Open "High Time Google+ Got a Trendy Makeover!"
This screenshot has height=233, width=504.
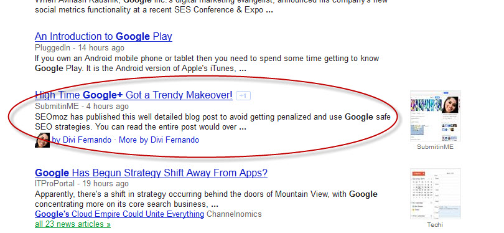coord(134,95)
